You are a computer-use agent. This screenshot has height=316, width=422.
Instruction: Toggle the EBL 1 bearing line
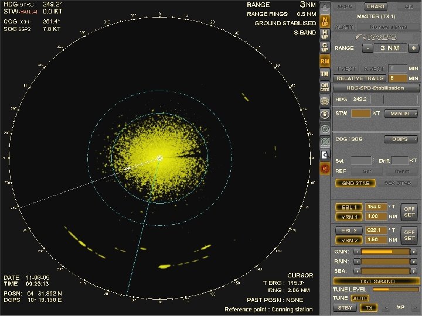click(349, 207)
